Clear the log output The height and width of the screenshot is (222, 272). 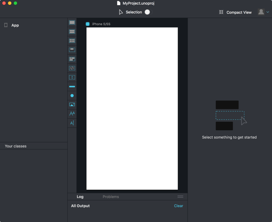pyautogui.click(x=178, y=206)
